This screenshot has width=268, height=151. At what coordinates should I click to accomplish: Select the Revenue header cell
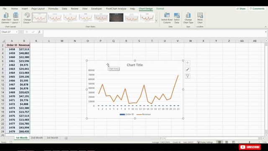24,45
